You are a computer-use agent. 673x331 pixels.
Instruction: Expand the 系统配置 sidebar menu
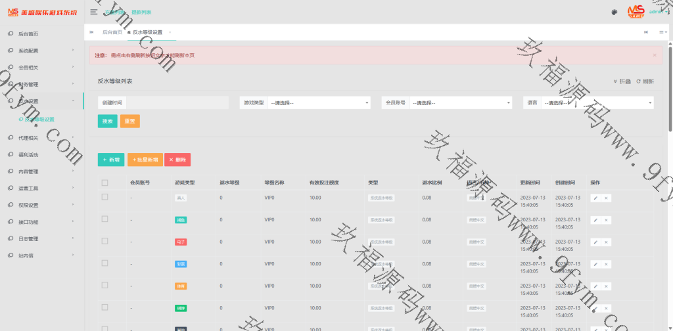39,51
